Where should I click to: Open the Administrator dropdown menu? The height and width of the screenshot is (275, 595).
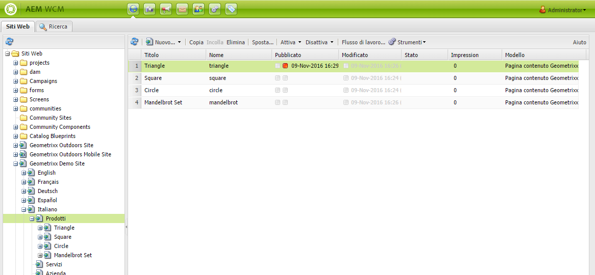[x=567, y=11]
